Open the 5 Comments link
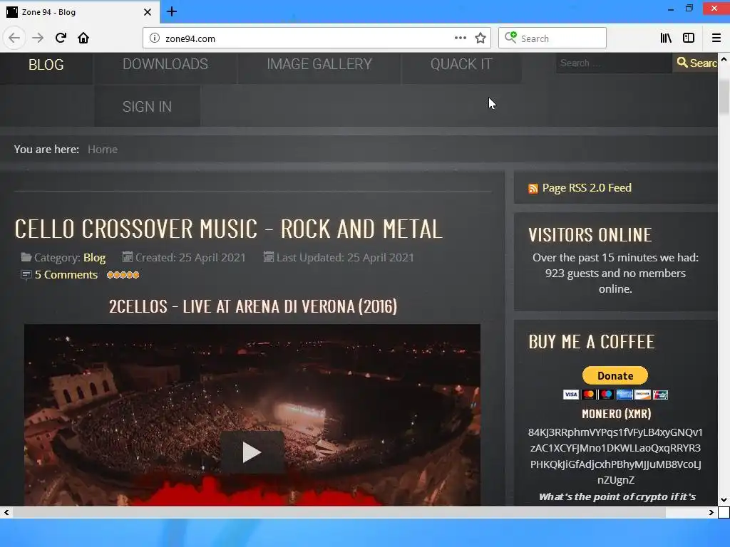 [x=66, y=275]
